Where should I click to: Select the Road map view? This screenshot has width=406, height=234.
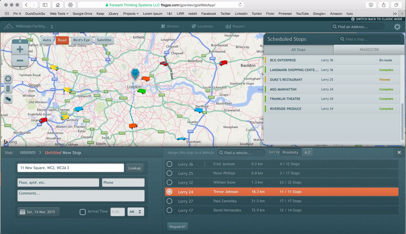tap(62, 40)
